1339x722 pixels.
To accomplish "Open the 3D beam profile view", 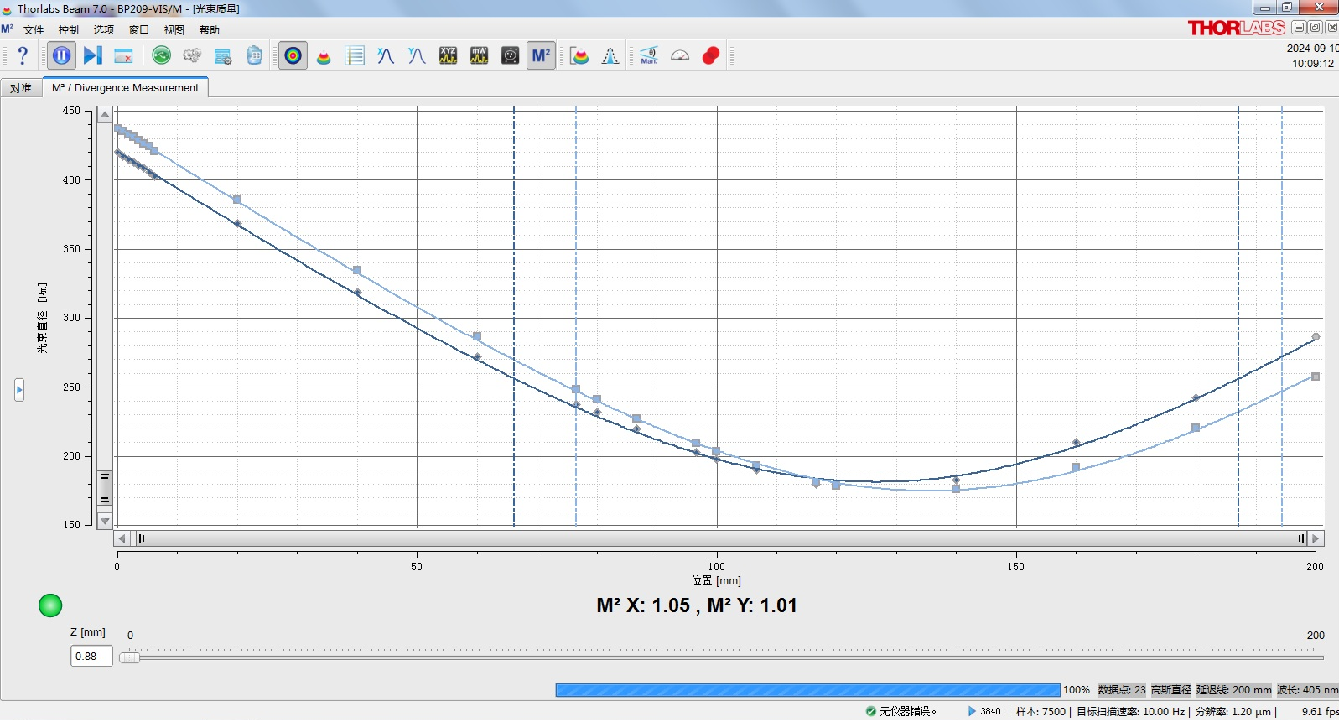I will (x=324, y=56).
